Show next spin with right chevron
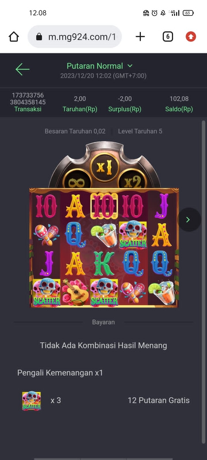This screenshot has height=460, width=207. click(188, 220)
